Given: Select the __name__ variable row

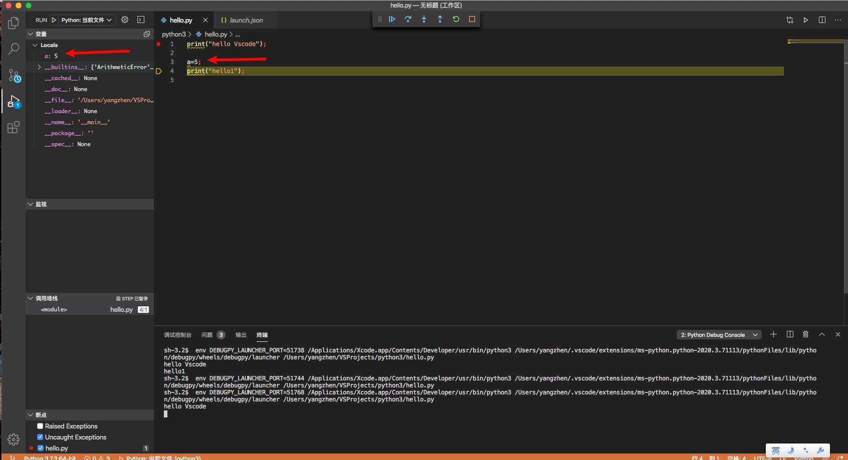Looking at the screenshot, I should 90,122.
